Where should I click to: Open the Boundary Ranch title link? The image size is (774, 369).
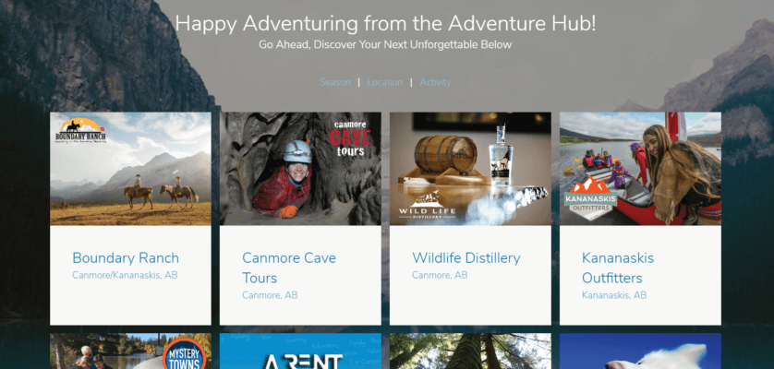pos(126,258)
